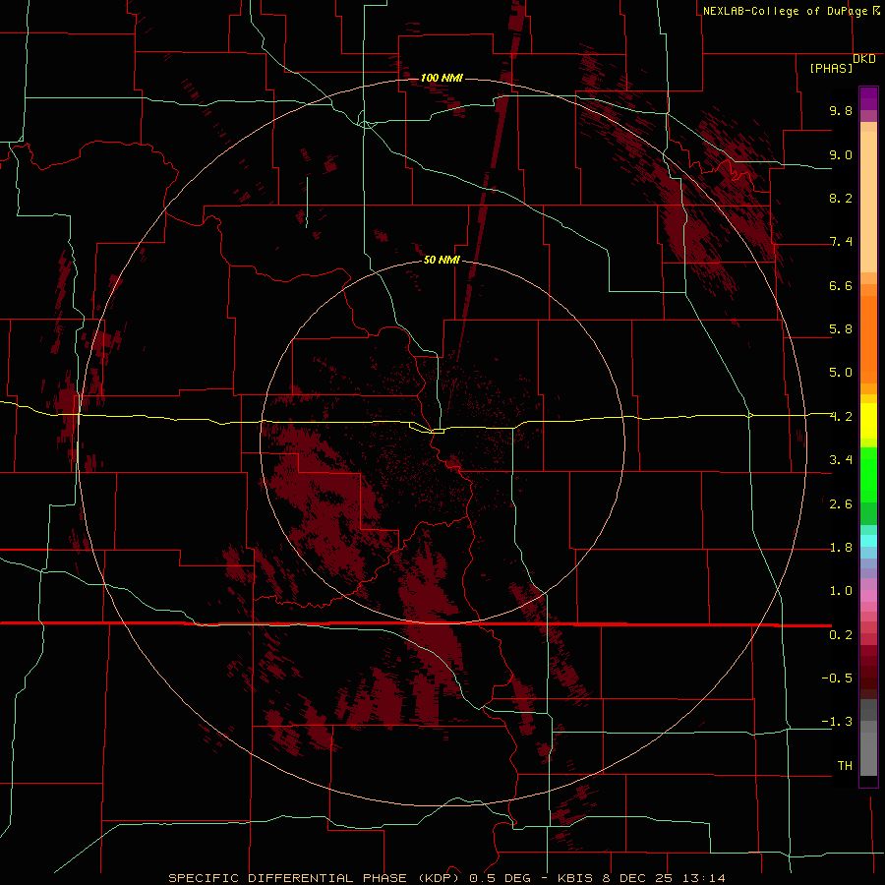Click the Specific Differential Phase footer caption
This screenshot has width=885, height=885.
[x=446, y=878]
